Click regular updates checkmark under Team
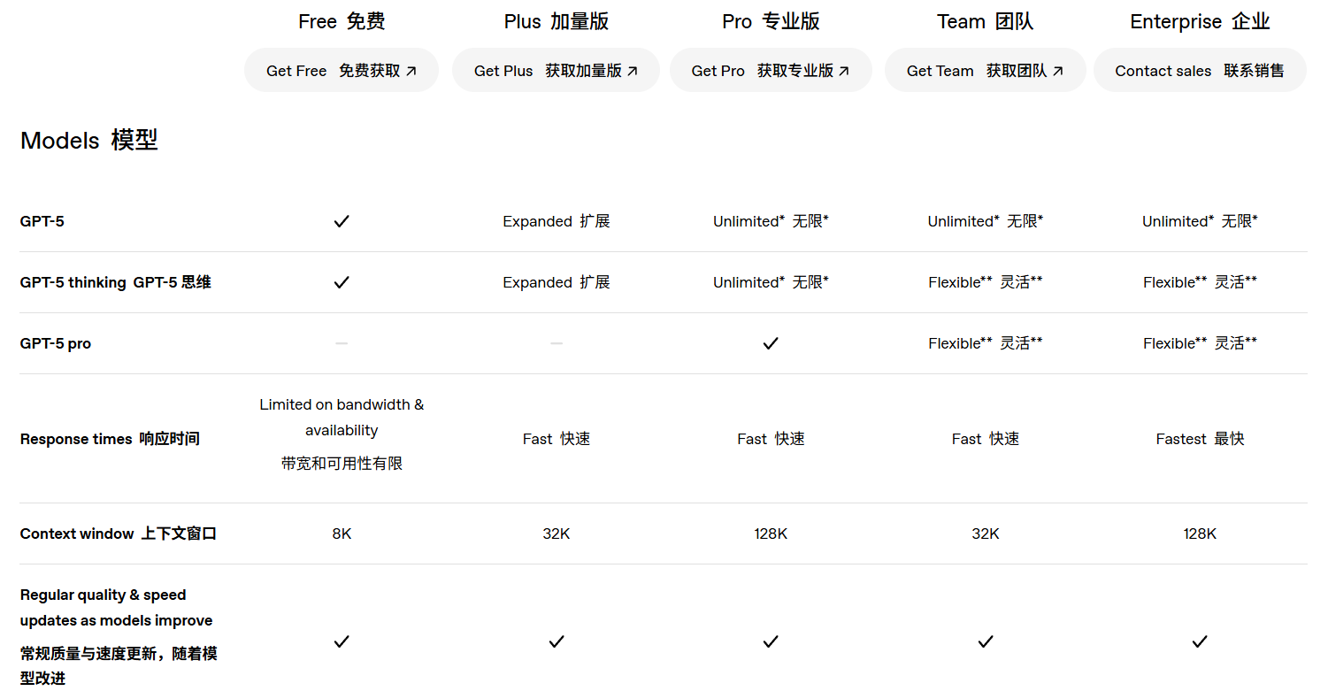 [x=986, y=641]
